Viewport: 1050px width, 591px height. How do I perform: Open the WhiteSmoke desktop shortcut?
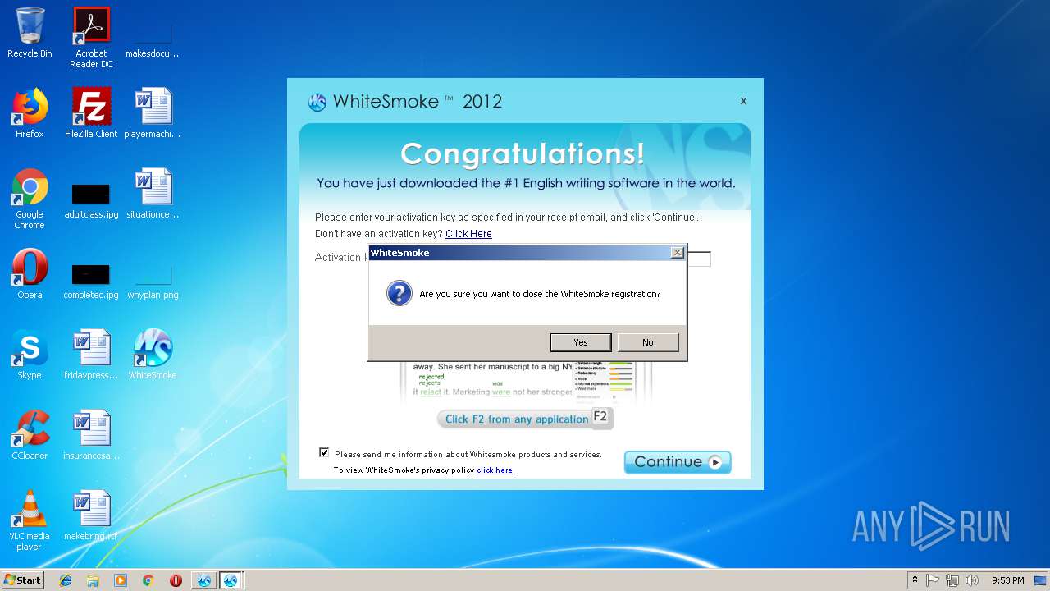pyautogui.click(x=153, y=355)
